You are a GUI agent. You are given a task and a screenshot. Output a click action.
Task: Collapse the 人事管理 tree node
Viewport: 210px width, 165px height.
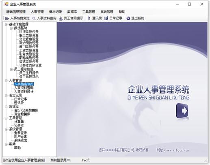(x=6, y=81)
